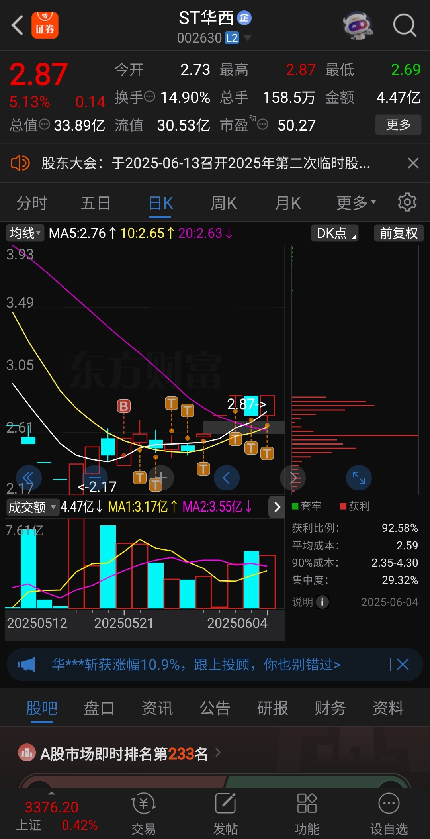Viewport: 430px width, 839px height.
Task: Expand the 更多 chart period dropdown
Action: click(356, 203)
